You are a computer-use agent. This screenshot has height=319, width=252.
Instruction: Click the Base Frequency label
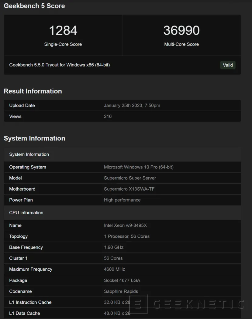coord(26,247)
